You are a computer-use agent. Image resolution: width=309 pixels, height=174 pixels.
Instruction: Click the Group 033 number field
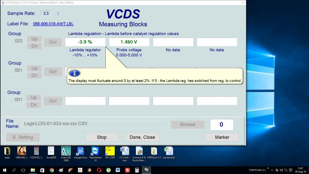coord(16,41)
